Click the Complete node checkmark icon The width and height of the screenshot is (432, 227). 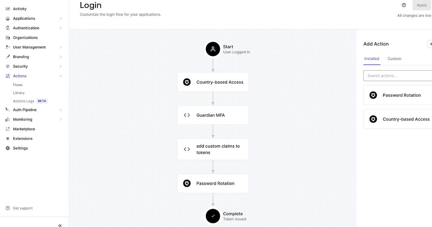click(213, 216)
